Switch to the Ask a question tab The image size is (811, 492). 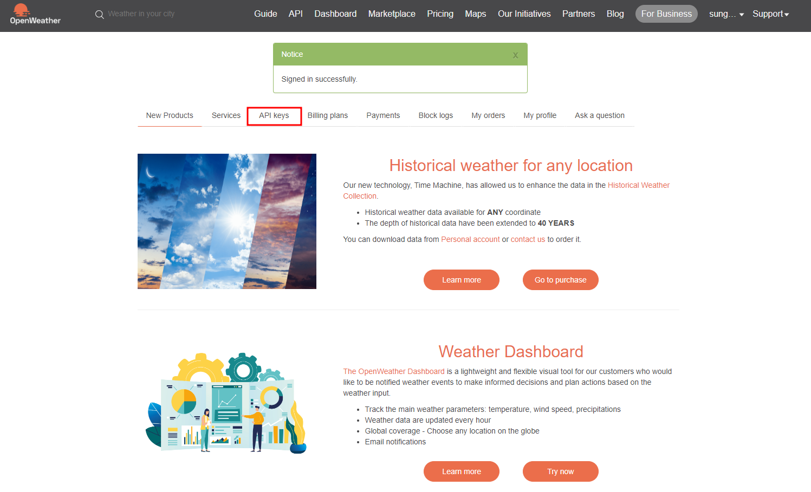(x=600, y=115)
